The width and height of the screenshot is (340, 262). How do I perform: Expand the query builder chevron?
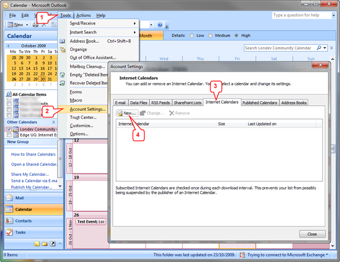pyautogui.click(x=332, y=48)
